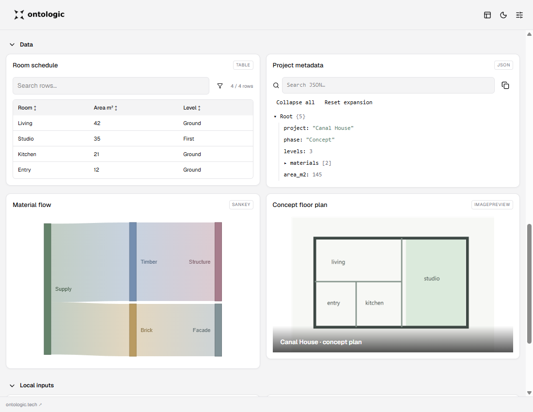Viewport: 533px width, 412px height.
Task: Open the table filter funnel icon
Action: [220, 86]
